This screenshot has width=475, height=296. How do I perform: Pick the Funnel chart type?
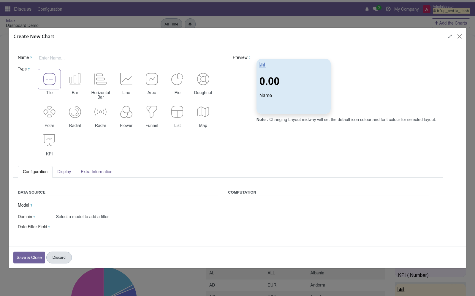tap(152, 112)
